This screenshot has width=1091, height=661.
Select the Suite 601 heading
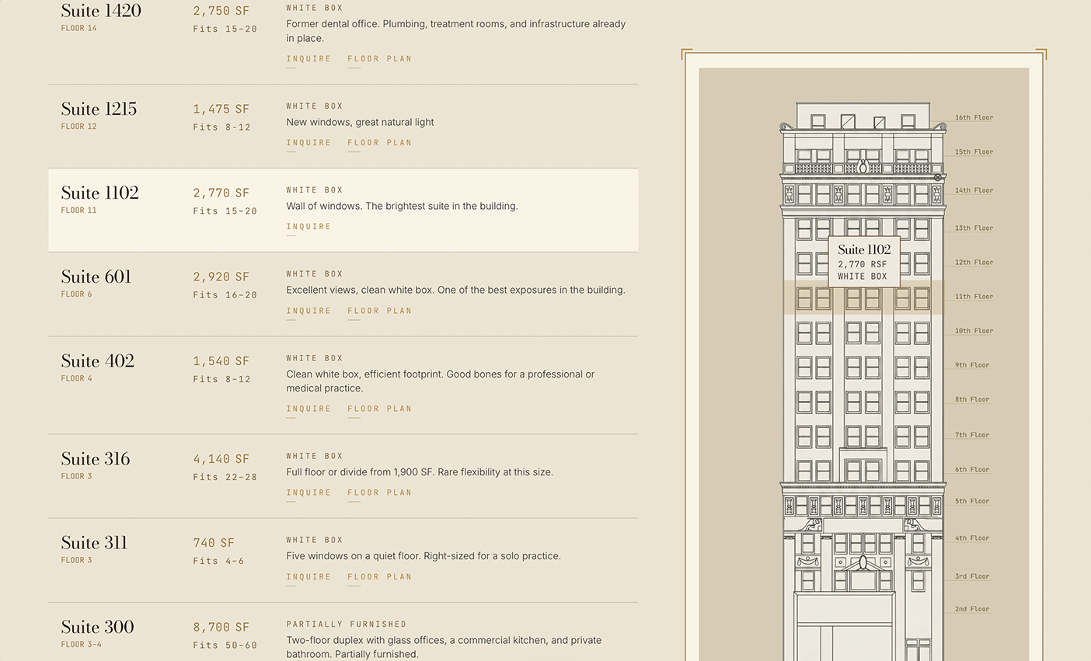(96, 277)
